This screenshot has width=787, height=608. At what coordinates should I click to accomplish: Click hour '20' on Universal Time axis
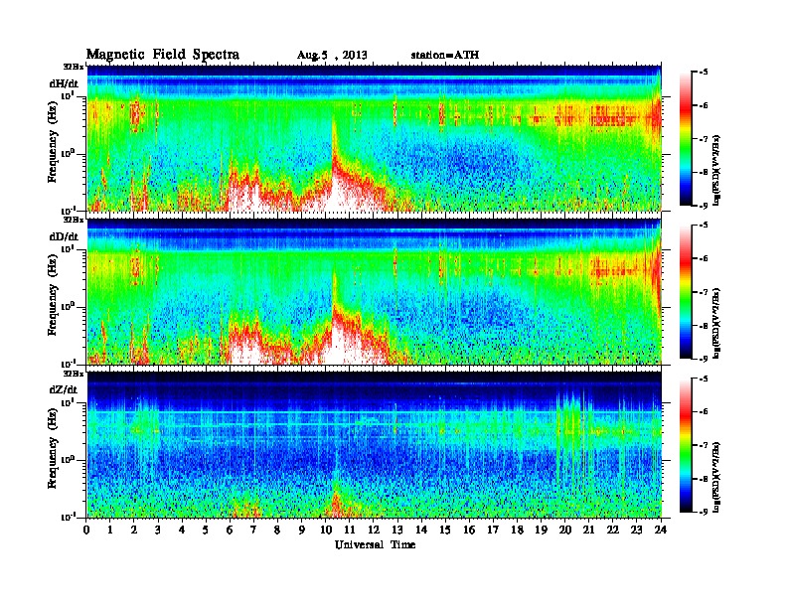click(x=565, y=530)
